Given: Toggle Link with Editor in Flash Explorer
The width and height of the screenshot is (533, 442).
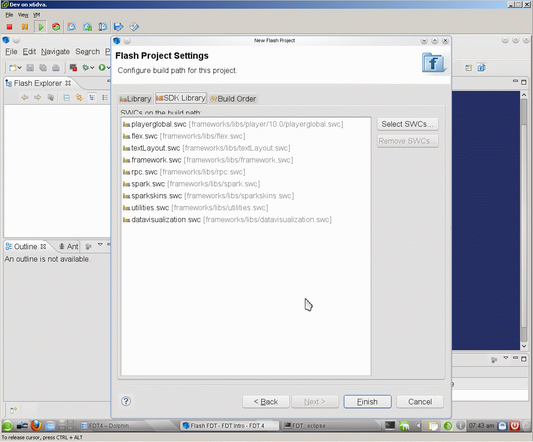Looking at the screenshot, I should 79,98.
